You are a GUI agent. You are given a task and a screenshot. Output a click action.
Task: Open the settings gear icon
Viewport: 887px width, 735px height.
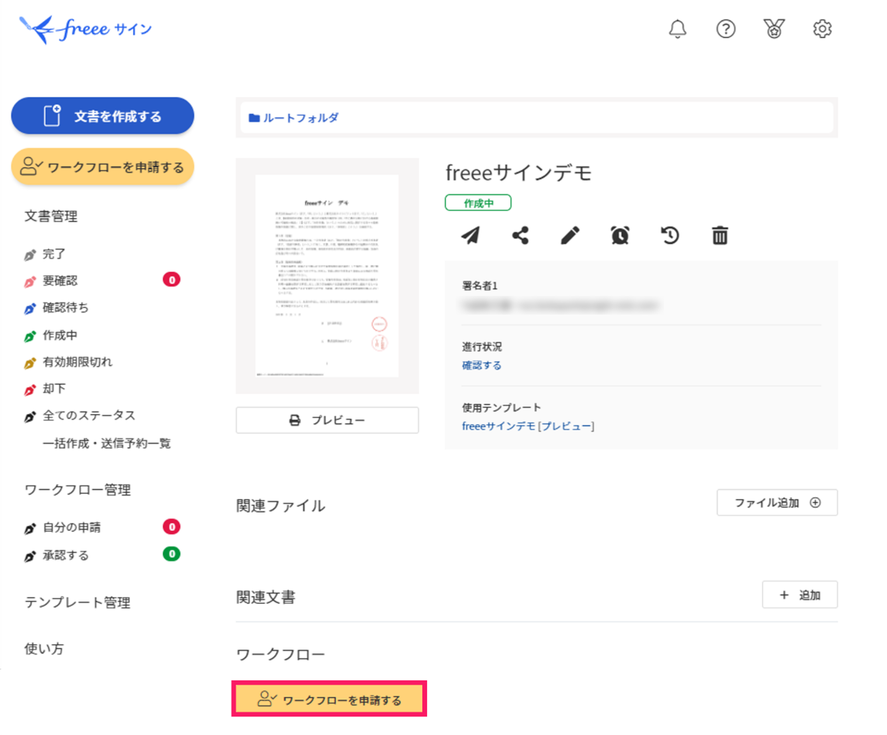pyautogui.click(x=822, y=29)
